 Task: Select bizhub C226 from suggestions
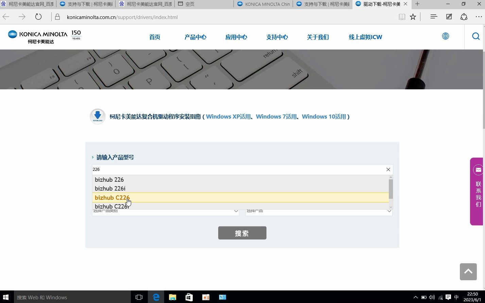tap(240, 197)
